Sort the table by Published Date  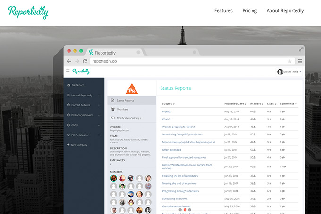pos(235,104)
